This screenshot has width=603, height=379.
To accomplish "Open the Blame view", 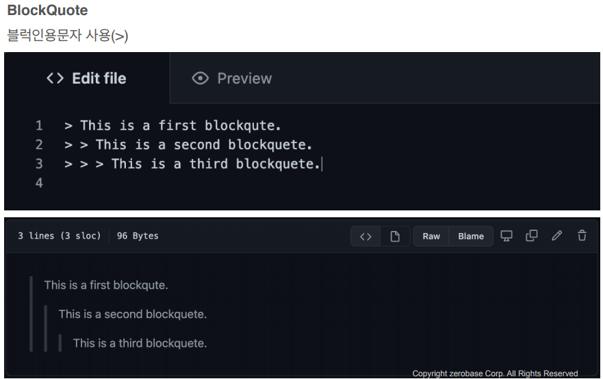I will coord(471,236).
